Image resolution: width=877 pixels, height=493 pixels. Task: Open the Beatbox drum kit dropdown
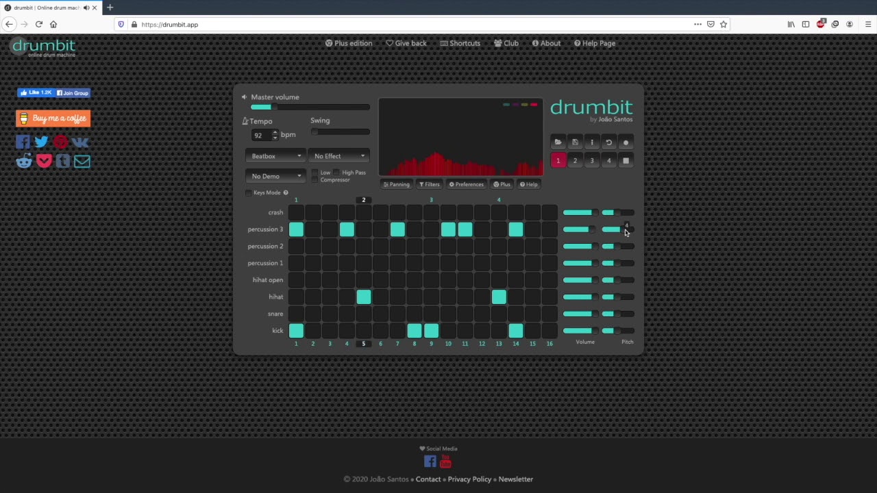pyautogui.click(x=275, y=156)
